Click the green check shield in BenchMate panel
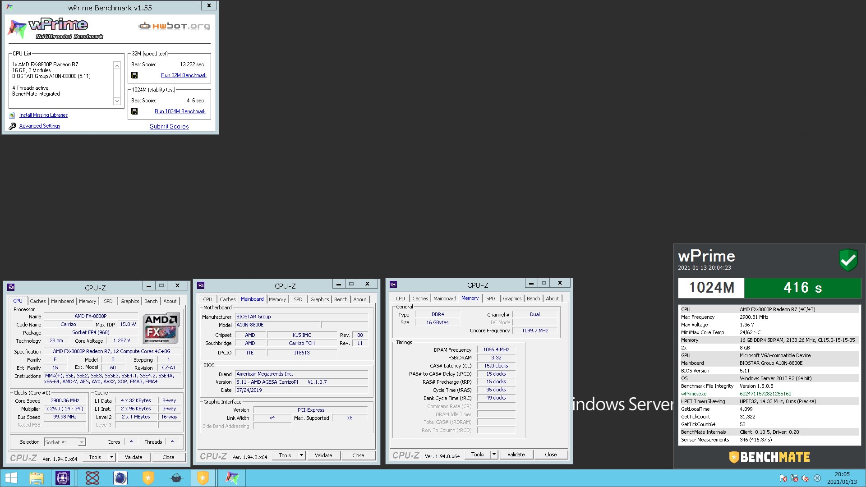This screenshot has height=487, width=866. [848, 260]
